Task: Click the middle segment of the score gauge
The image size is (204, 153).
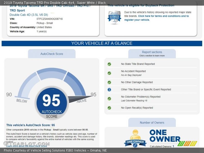Action: click(x=52, y=73)
